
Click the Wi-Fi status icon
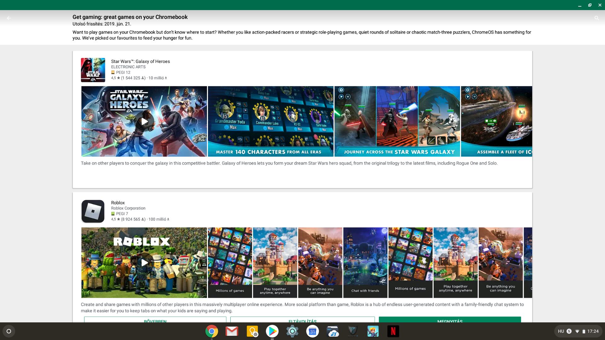pyautogui.click(x=577, y=331)
